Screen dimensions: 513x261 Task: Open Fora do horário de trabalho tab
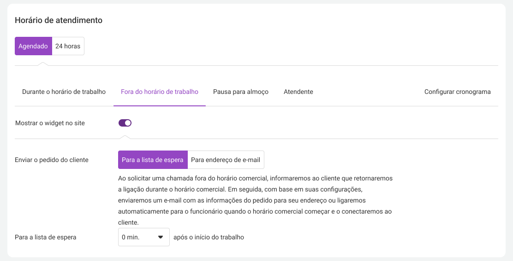pos(159,92)
